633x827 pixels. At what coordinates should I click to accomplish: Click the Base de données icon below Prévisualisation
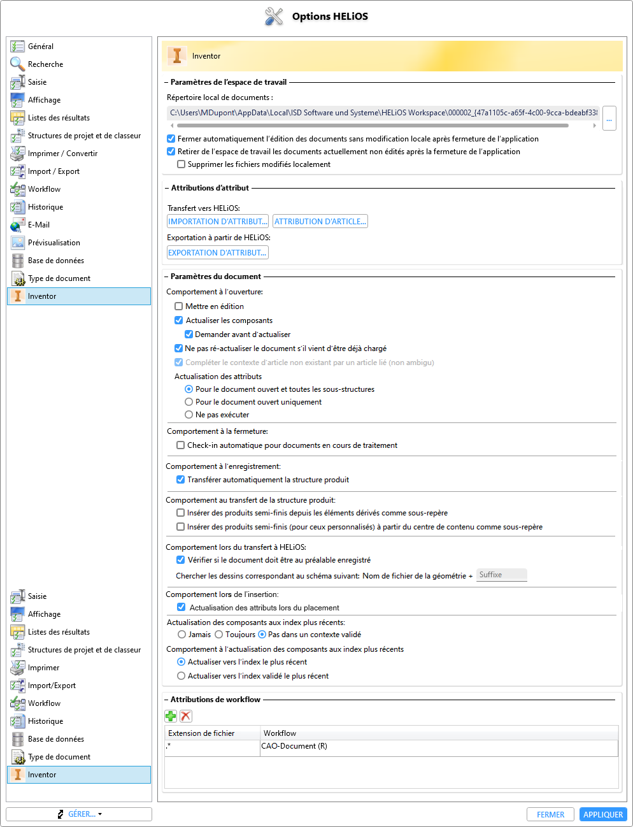tap(17, 261)
